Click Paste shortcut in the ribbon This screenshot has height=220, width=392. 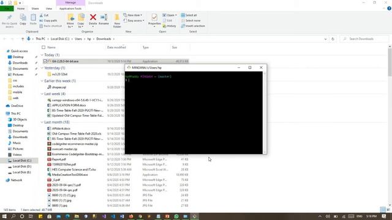click(x=50, y=26)
